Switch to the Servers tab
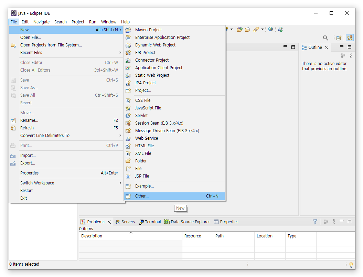This screenshot has width=363, height=277. 125,222
